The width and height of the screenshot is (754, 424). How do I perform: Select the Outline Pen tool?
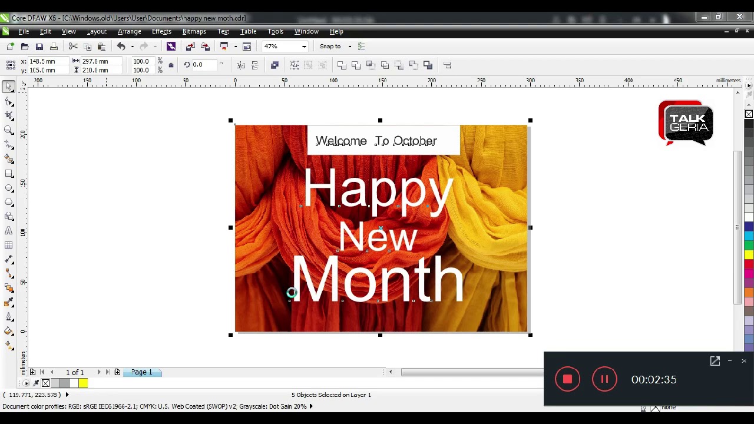coord(9,317)
